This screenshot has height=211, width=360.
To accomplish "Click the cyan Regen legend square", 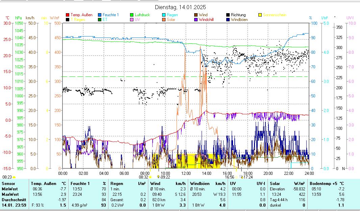I will pyautogui.click(x=164, y=15).
